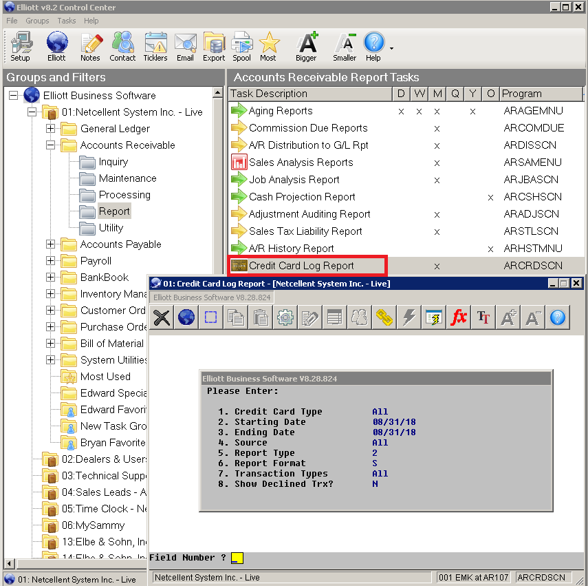Viewport: 588px width, 586px height.
Task: Click the Task Description column header
Action: click(x=310, y=94)
